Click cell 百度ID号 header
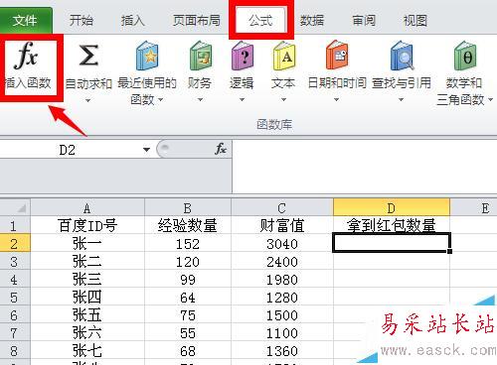The width and height of the screenshot is (497, 365). click(87, 225)
